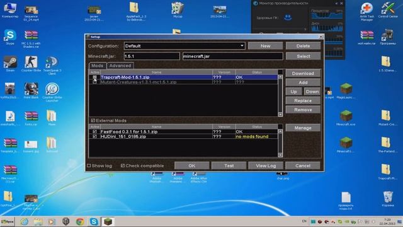Click the Test button
The height and width of the screenshot is (227, 403).
[x=229, y=166]
